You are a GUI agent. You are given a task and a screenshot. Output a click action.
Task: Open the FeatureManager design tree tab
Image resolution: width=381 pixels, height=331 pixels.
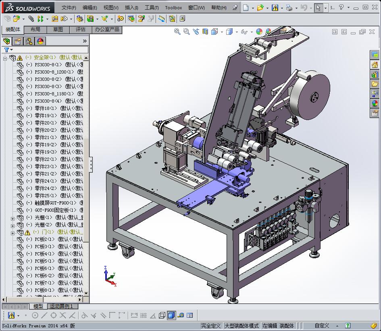pos(7,41)
